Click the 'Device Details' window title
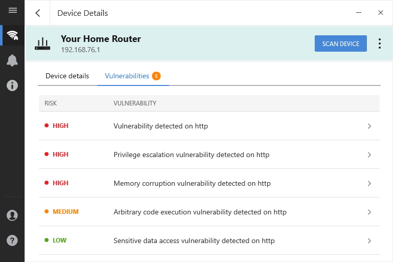Image resolution: width=393 pixels, height=262 pixels. coord(82,13)
